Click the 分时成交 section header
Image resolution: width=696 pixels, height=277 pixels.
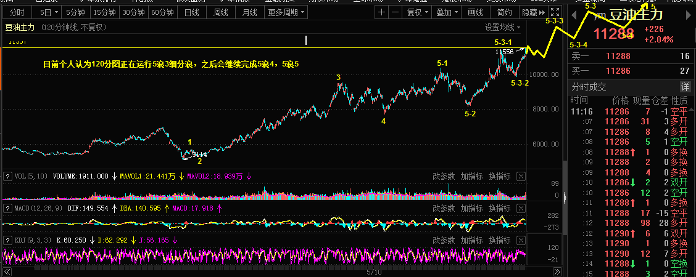[x=589, y=87]
